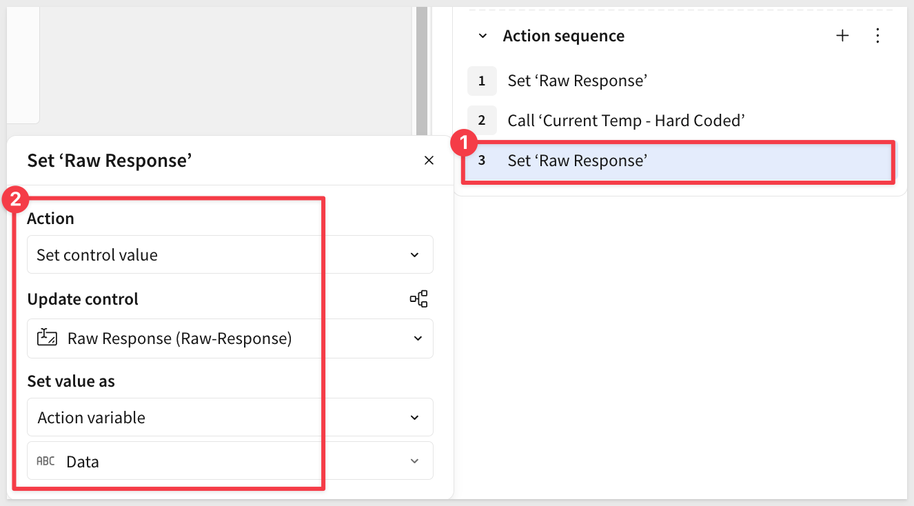Image resolution: width=914 pixels, height=506 pixels.
Task: Click red annotation marker number 2
Action: 16,201
